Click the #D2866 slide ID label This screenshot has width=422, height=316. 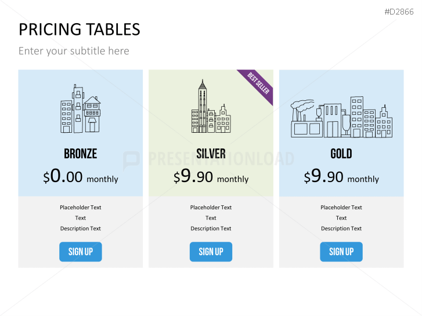(x=400, y=12)
